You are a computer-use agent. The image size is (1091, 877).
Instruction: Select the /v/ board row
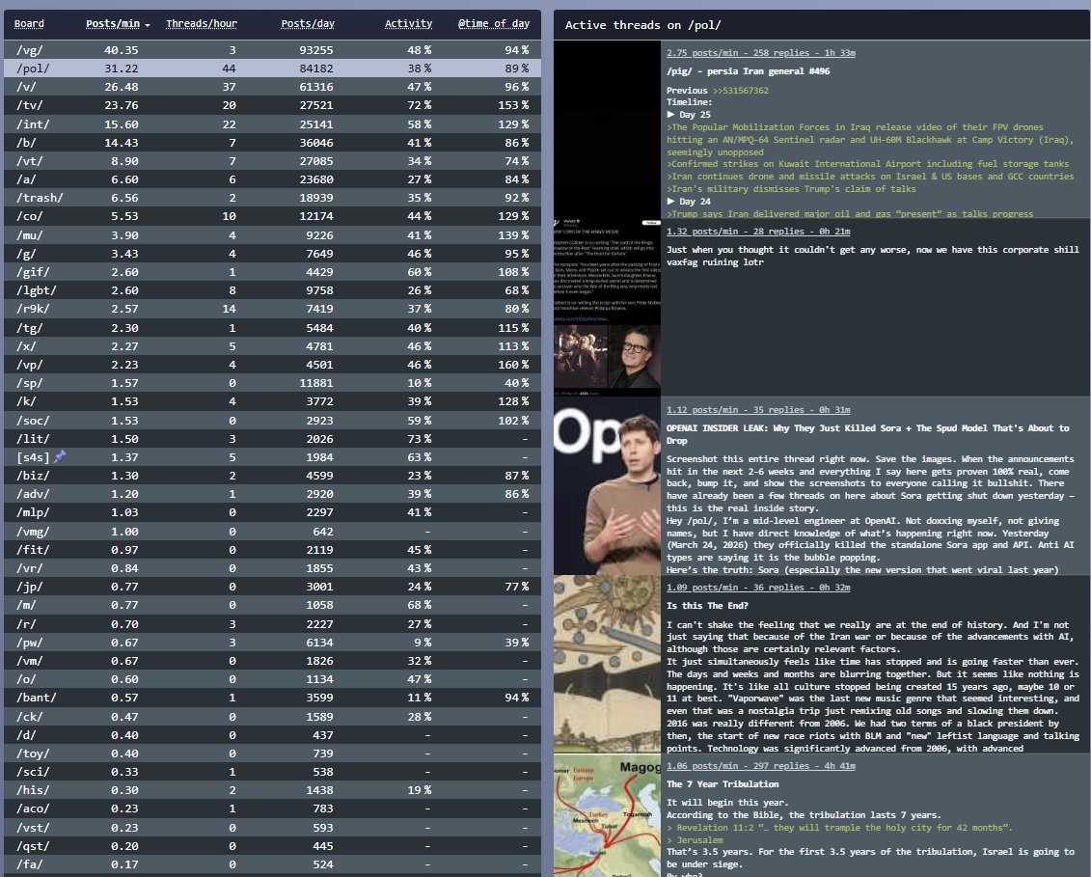272,87
